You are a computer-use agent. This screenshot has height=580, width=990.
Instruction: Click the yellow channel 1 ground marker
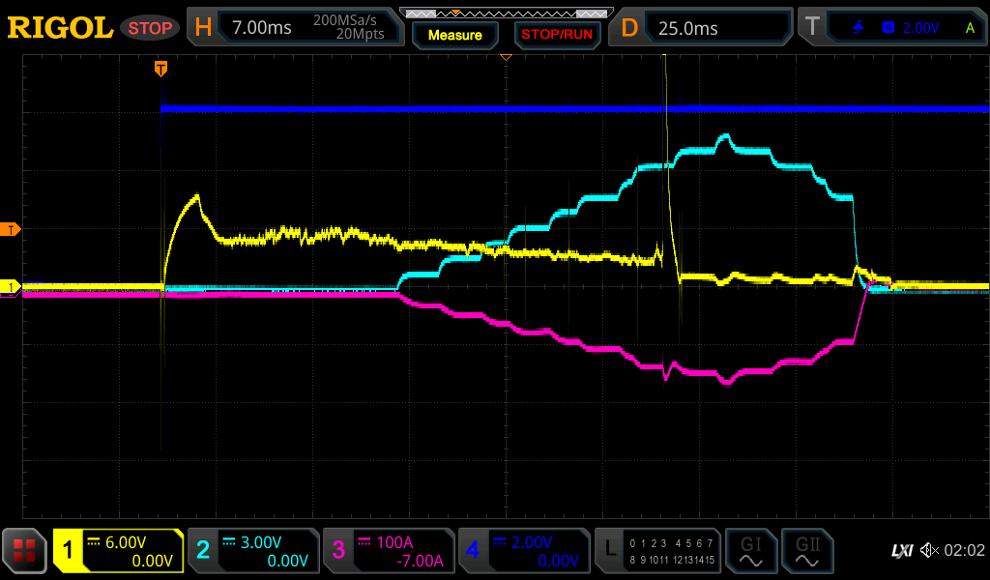(12, 287)
